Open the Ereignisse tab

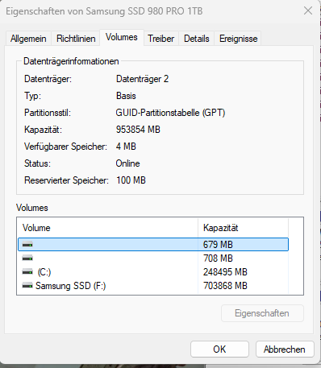[x=238, y=39]
